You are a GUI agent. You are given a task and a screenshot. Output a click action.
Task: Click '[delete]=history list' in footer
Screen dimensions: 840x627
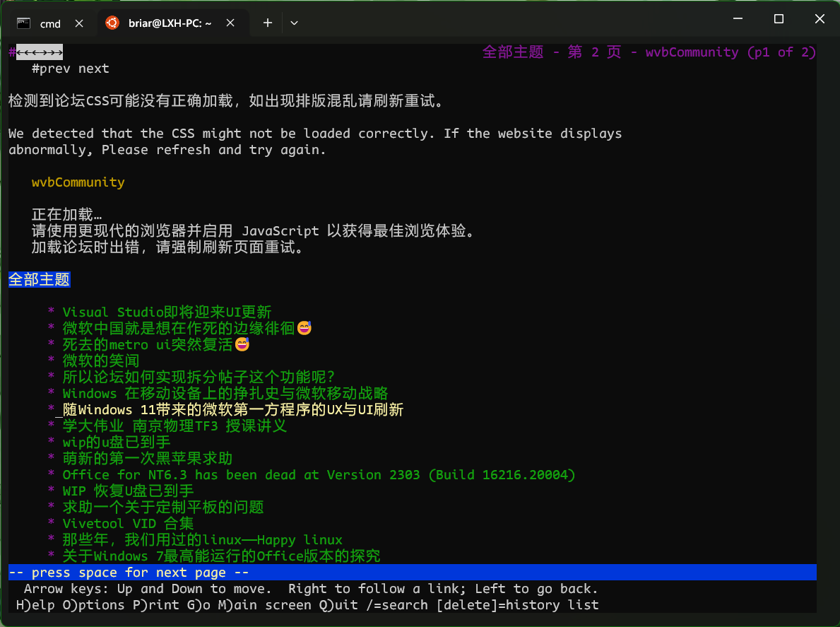[517, 605]
